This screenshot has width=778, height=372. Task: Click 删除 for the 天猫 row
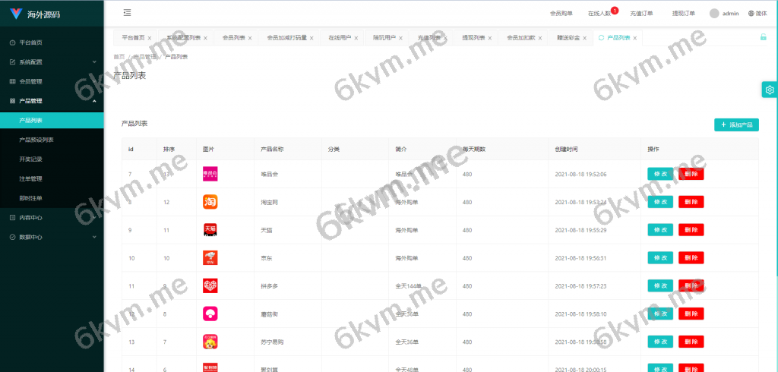pyautogui.click(x=691, y=229)
